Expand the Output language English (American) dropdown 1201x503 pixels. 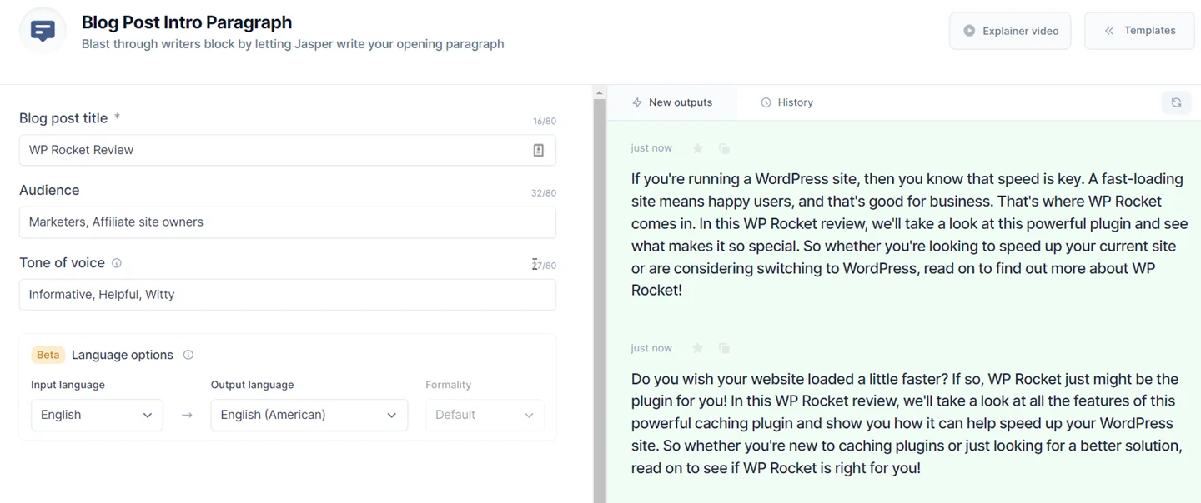[x=309, y=415]
